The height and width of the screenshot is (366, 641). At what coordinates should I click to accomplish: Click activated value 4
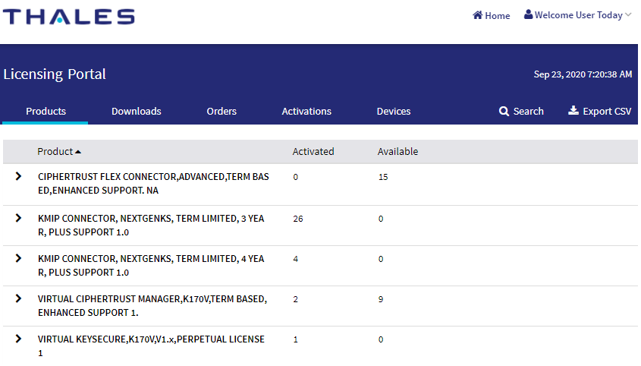296,259
